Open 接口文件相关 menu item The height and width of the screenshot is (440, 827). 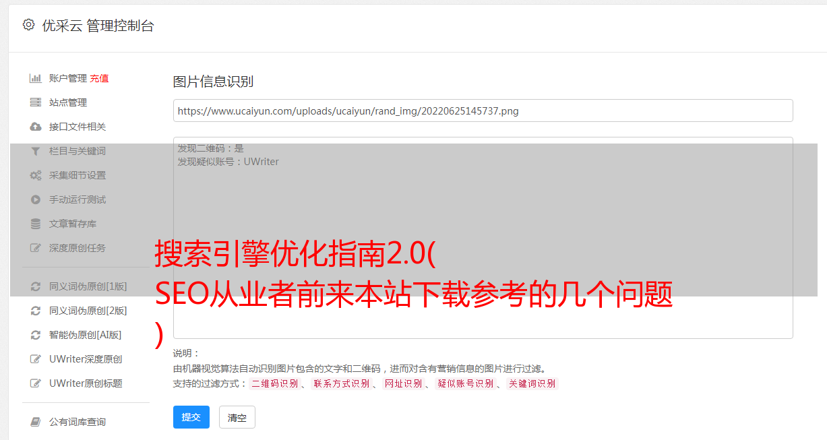(78, 127)
